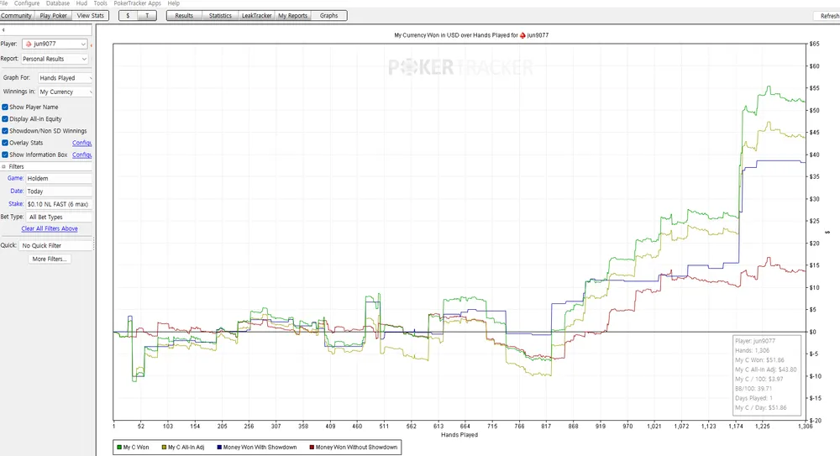Switch to the View Stats view
Screen dimensions: 840x456
tap(91, 16)
